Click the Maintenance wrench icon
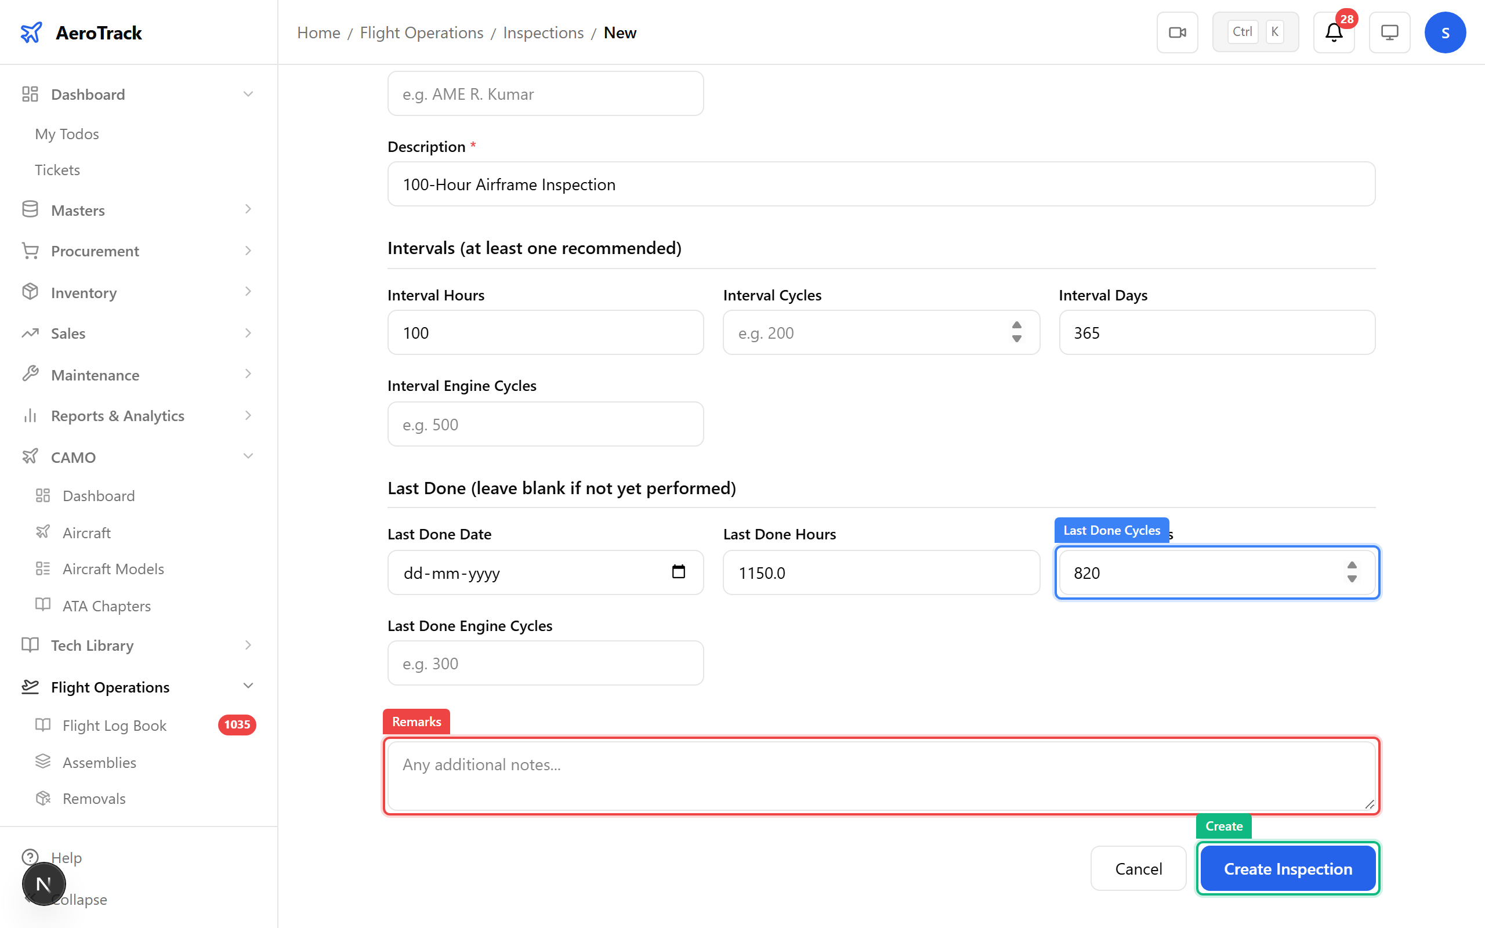Screen dimensions: 1485x928 click(30, 374)
